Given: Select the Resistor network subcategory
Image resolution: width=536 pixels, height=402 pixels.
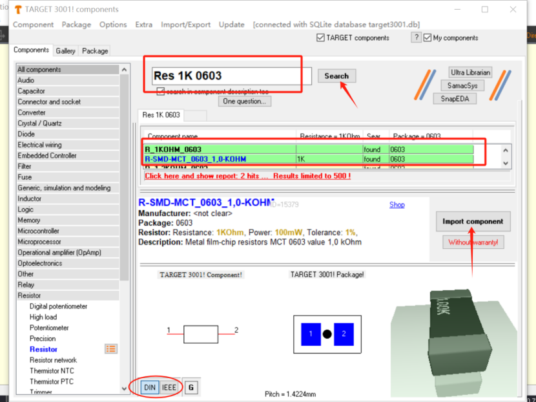Looking at the screenshot, I should point(54,360).
